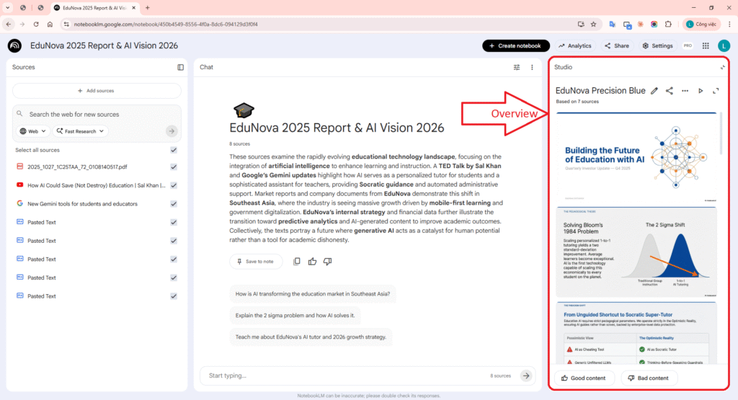Collapse the Sources panel
738x400 pixels.
[181, 67]
